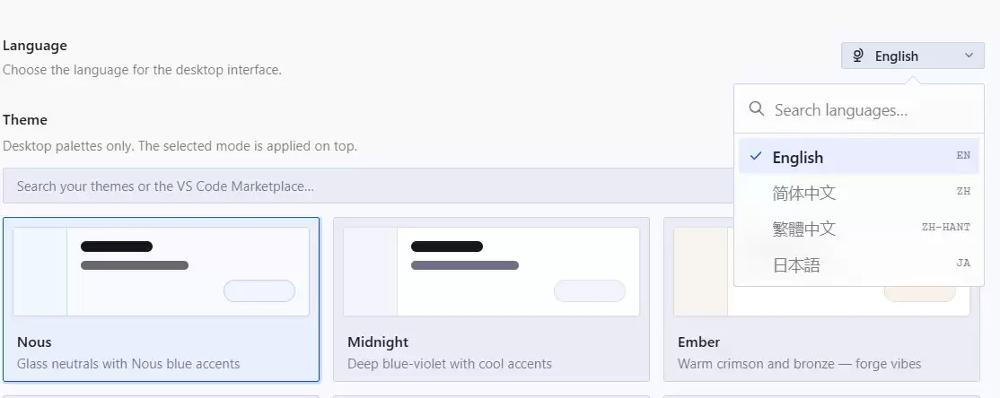The width and height of the screenshot is (1000, 398).
Task: Choose 繁體中文 language option
Action: point(858,228)
